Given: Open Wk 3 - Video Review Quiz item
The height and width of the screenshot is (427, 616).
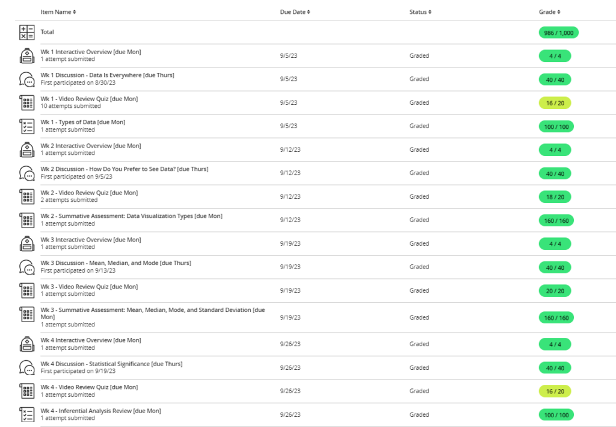Looking at the screenshot, I should [x=89, y=287].
